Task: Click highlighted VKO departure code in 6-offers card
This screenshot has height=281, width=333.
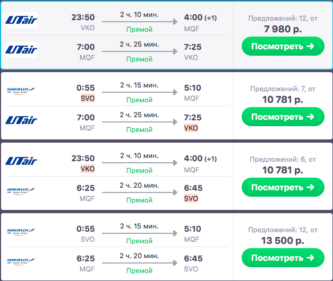Action: [87, 169]
